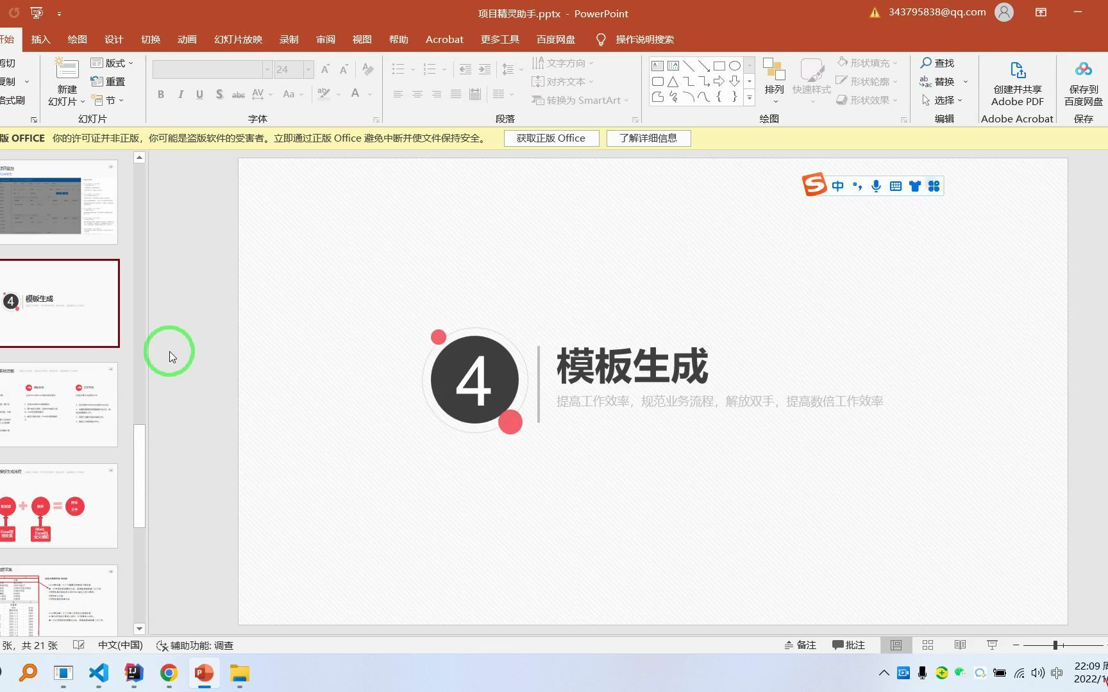Viewport: 1108px width, 692px height.
Task: Expand the shapes gallery more button
Action: 749,97
